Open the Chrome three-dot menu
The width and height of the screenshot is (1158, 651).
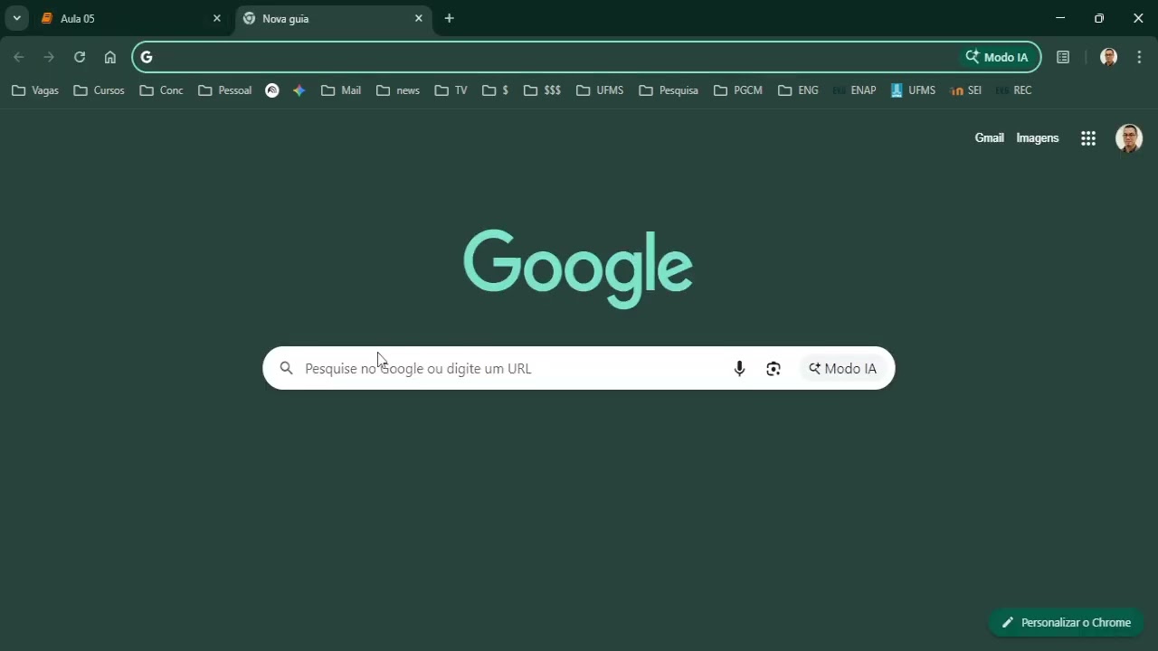coord(1139,57)
